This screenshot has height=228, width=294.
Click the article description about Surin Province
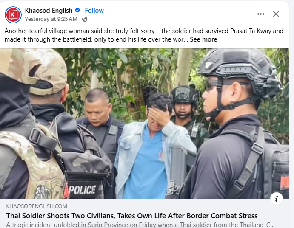(x=141, y=225)
